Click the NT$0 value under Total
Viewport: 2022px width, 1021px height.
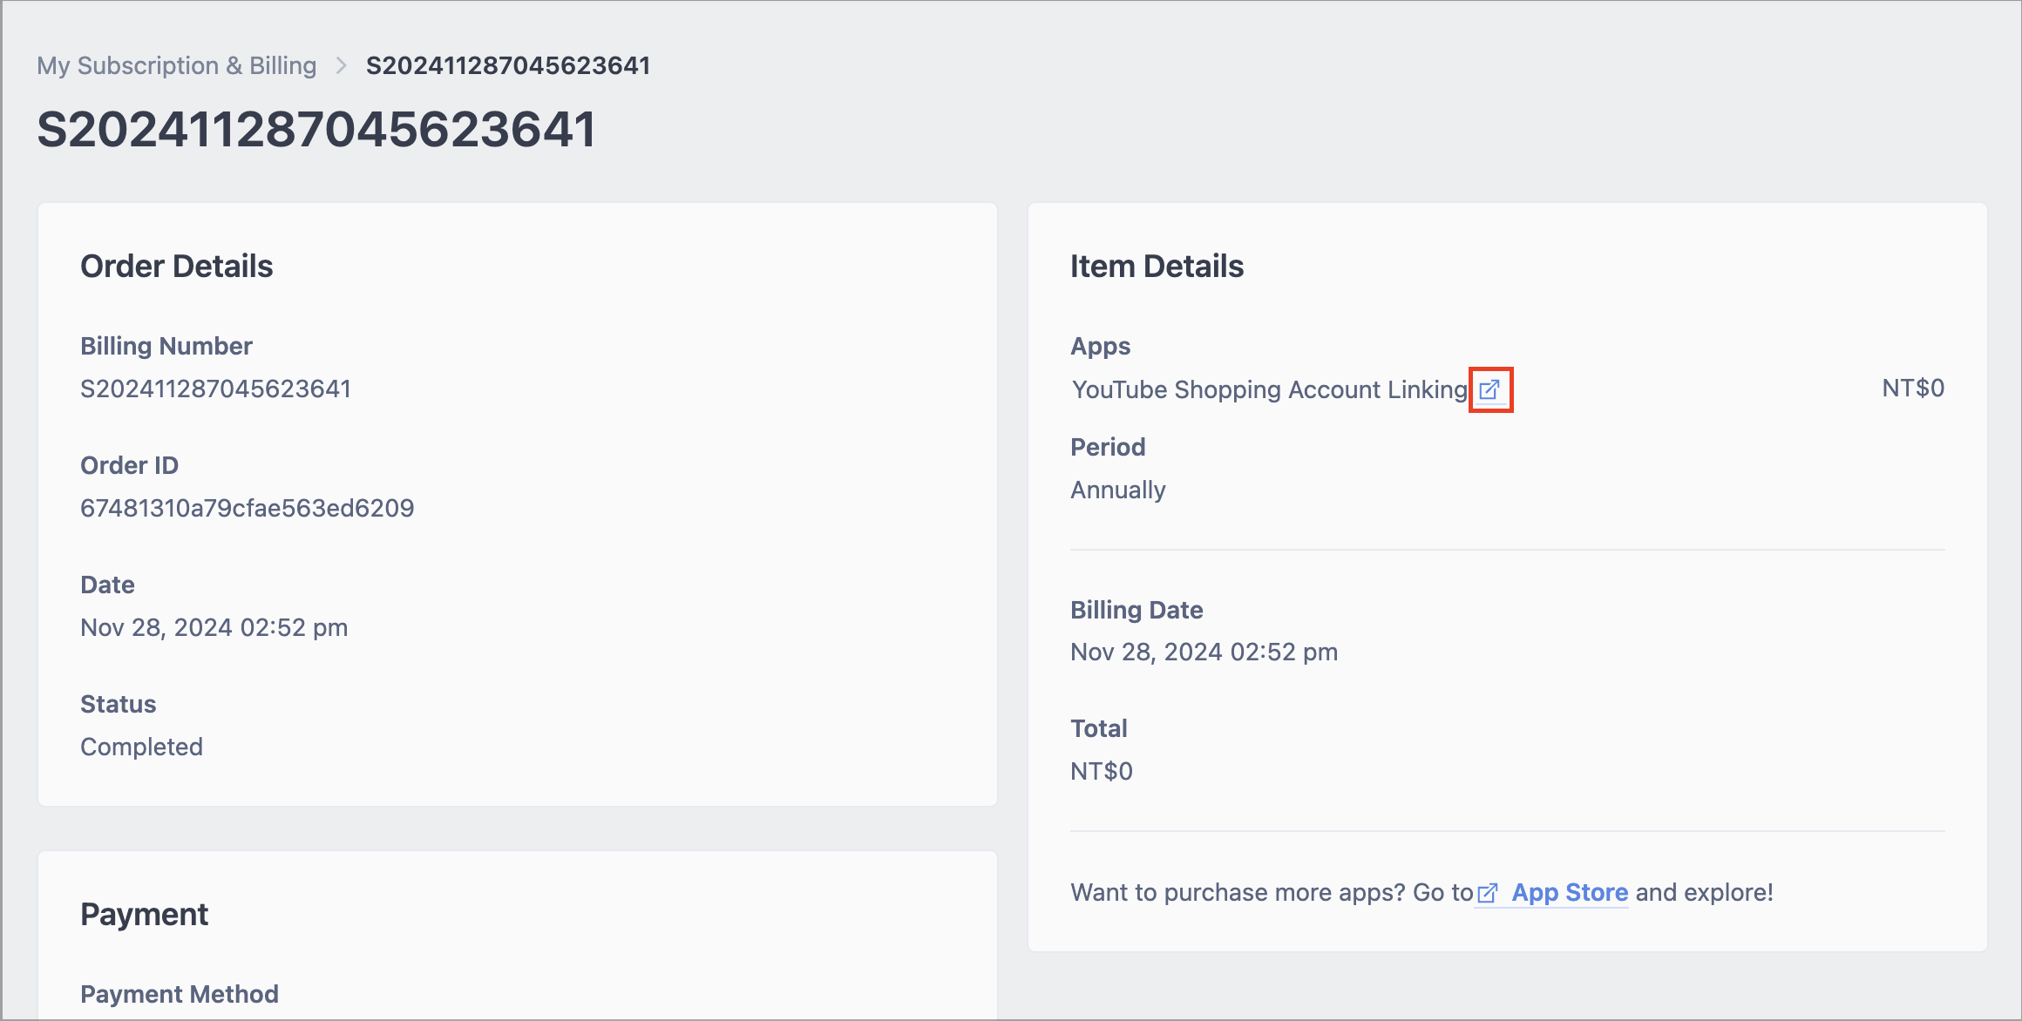[1102, 771]
